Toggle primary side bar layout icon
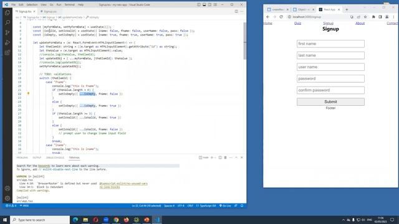Screen dimensions: 399x224 [199, 4]
